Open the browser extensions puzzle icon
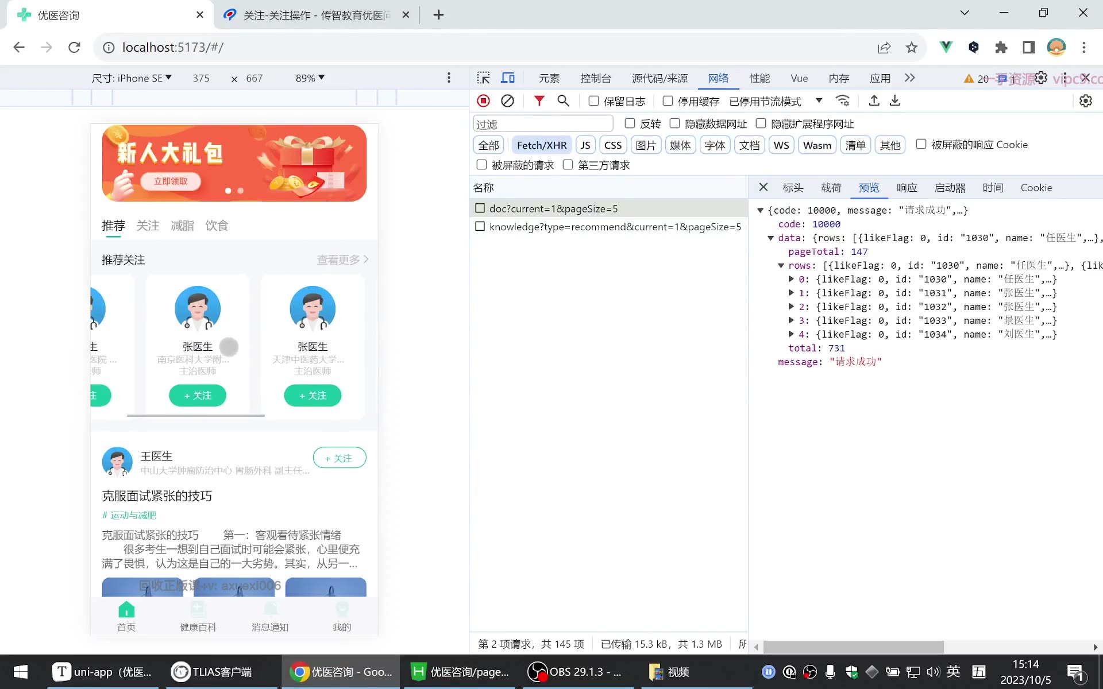 [1001, 48]
